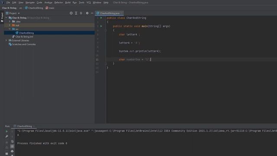Run class from line 1 gutter arrow

click(101, 18)
